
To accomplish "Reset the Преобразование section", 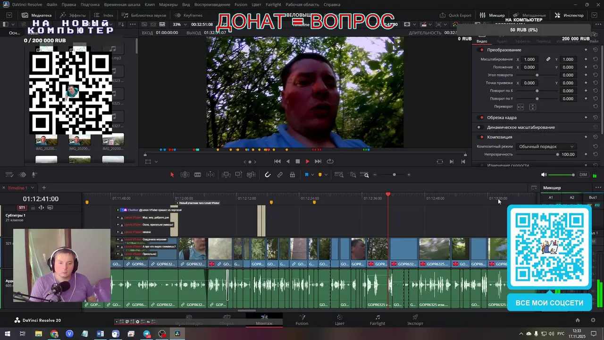I will click(x=596, y=50).
